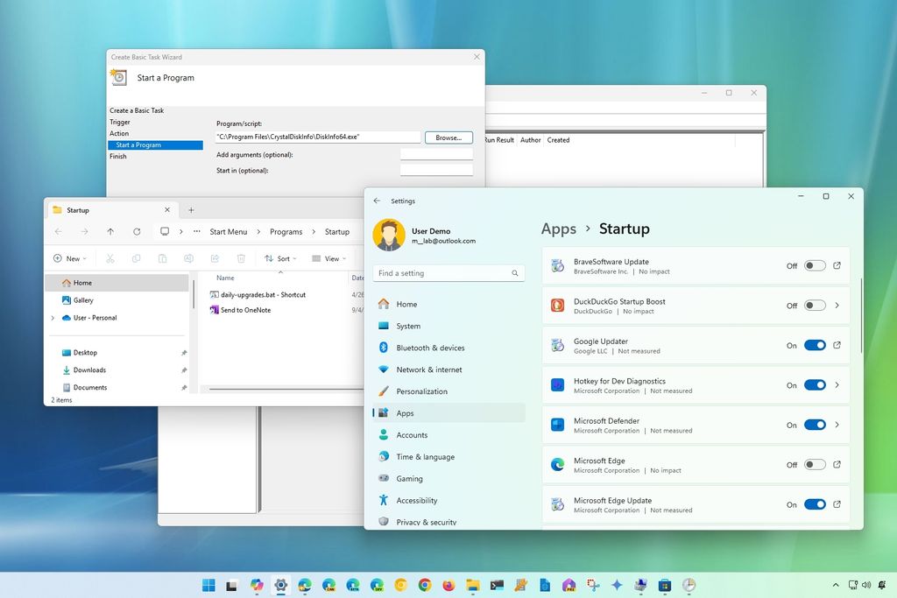This screenshot has width=897, height=598.
Task: Click Apps in the Startup page breadcrumb
Action: click(558, 229)
